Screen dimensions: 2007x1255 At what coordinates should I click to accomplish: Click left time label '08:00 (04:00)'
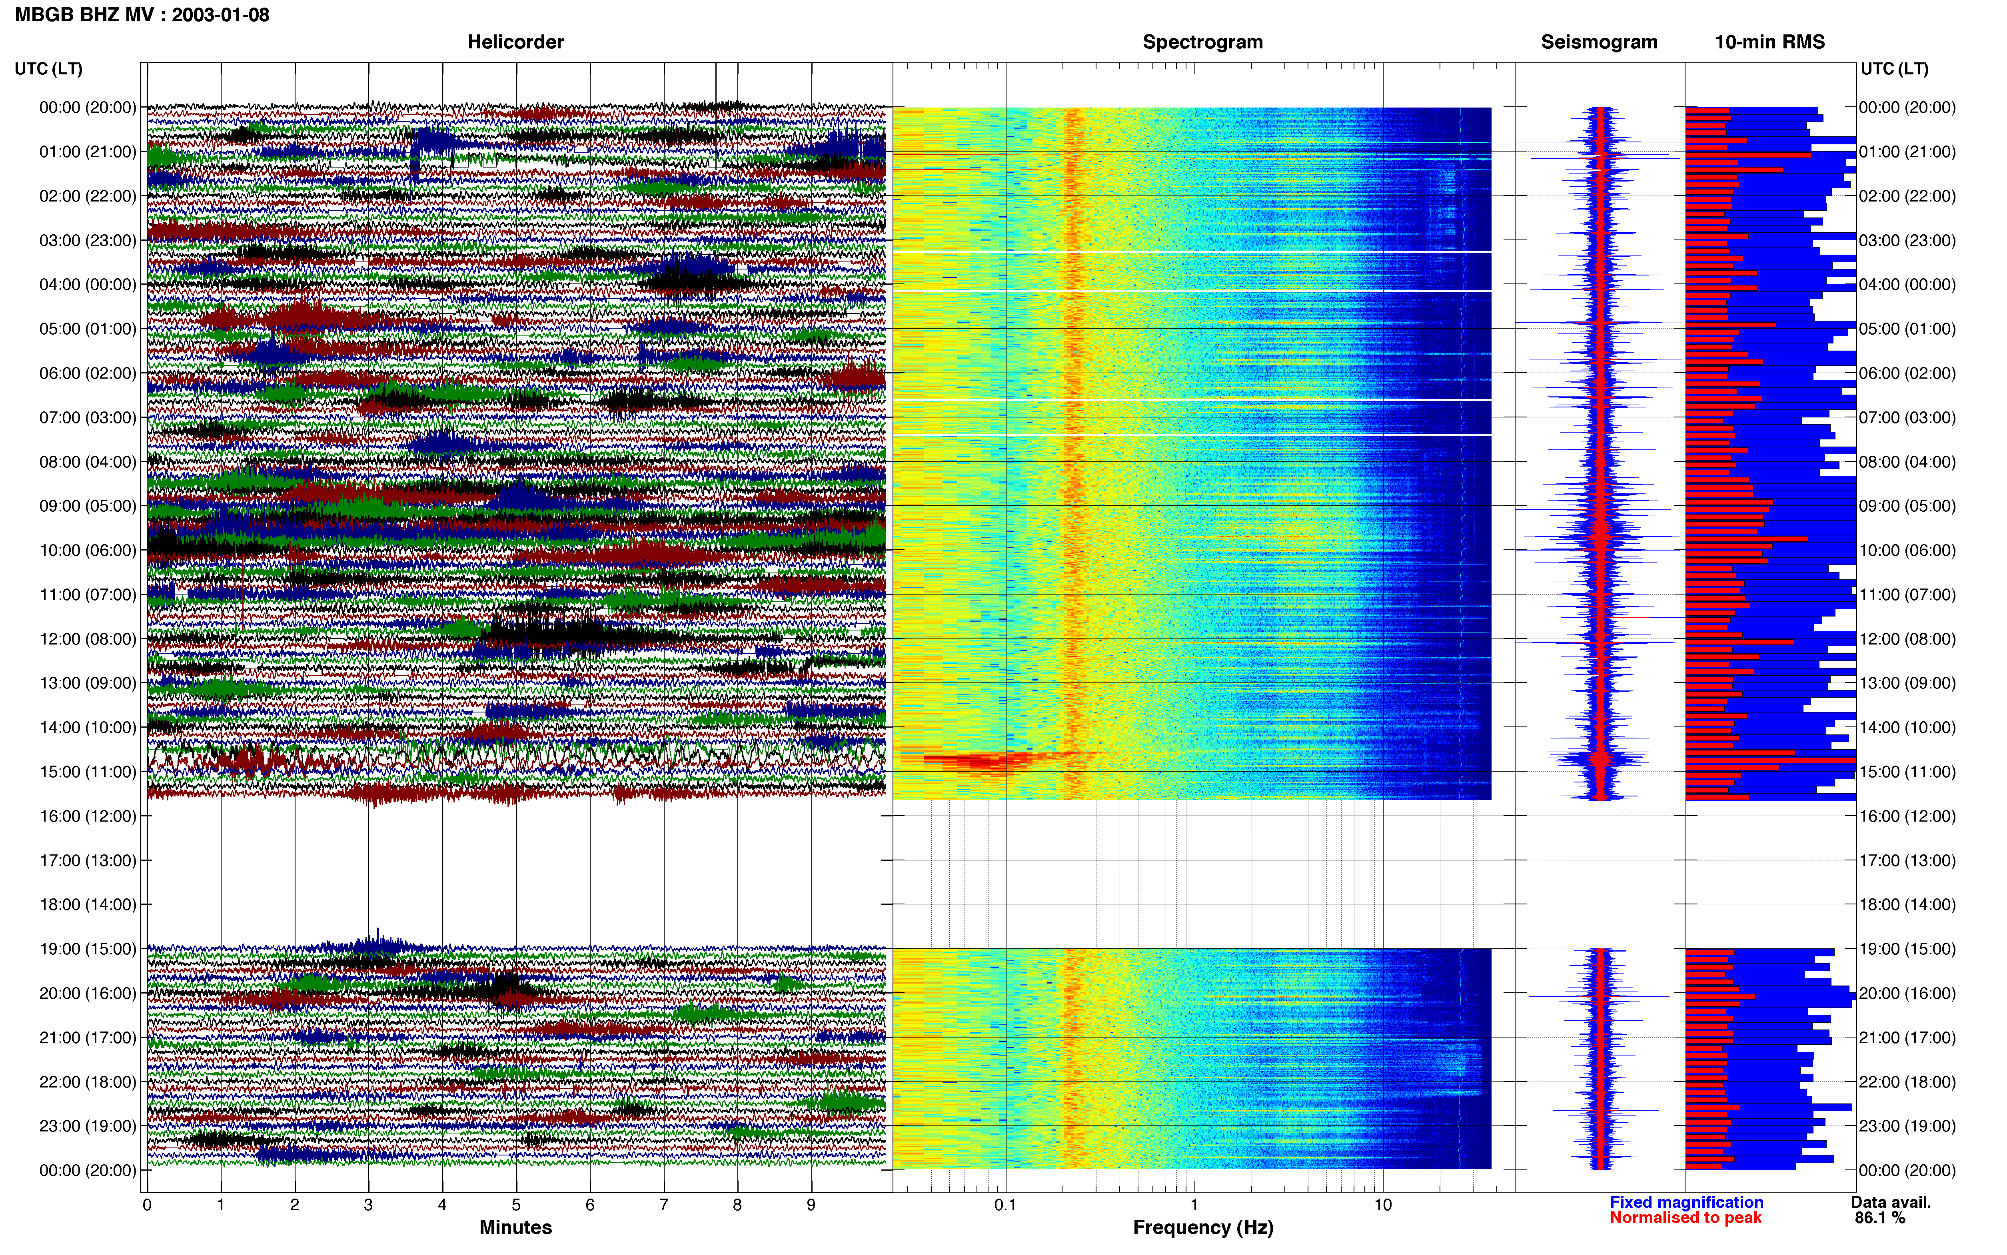tap(88, 461)
